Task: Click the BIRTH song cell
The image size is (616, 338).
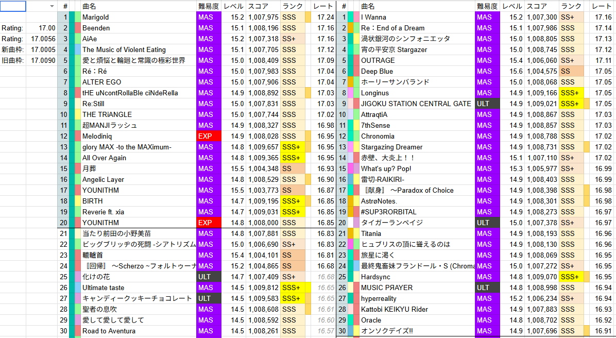Action: tap(138, 201)
